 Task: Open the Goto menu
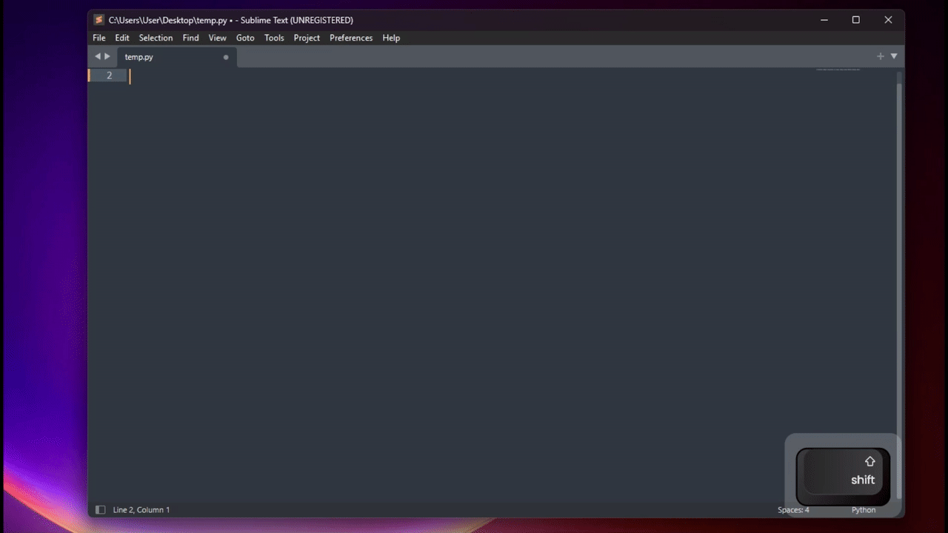tap(245, 38)
